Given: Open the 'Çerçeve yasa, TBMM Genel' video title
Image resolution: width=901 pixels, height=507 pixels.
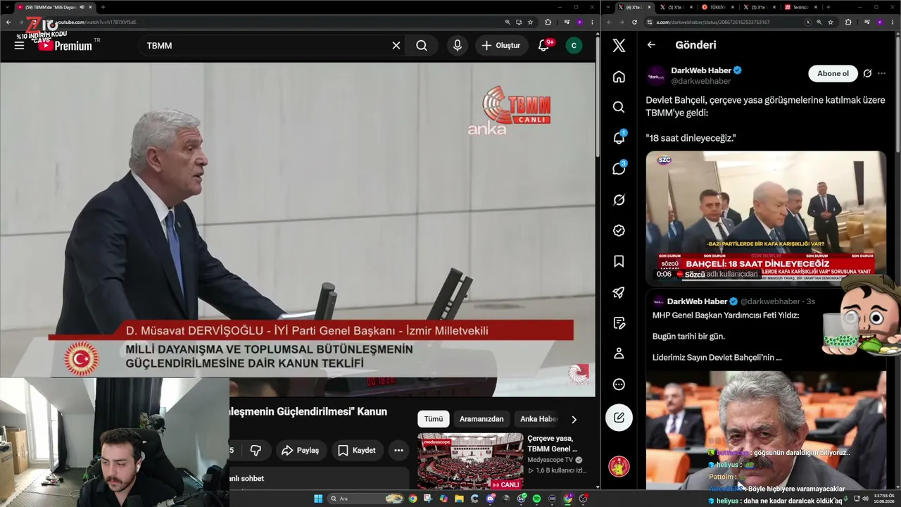Looking at the screenshot, I should click(x=553, y=443).
